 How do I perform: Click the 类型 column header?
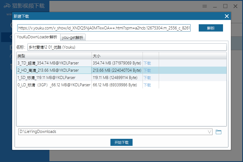click(54, 56)
